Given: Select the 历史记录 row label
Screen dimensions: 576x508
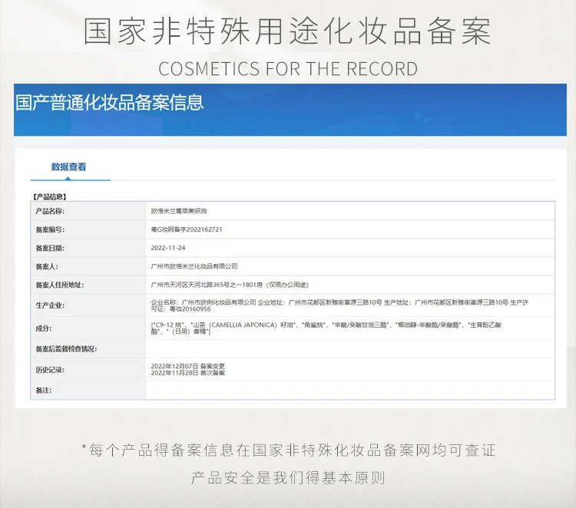Looking at the screenshot, I should pos(50,370).
